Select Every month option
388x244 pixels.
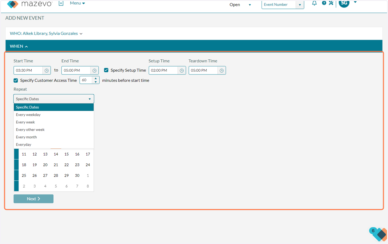click(x=54, y=137)
